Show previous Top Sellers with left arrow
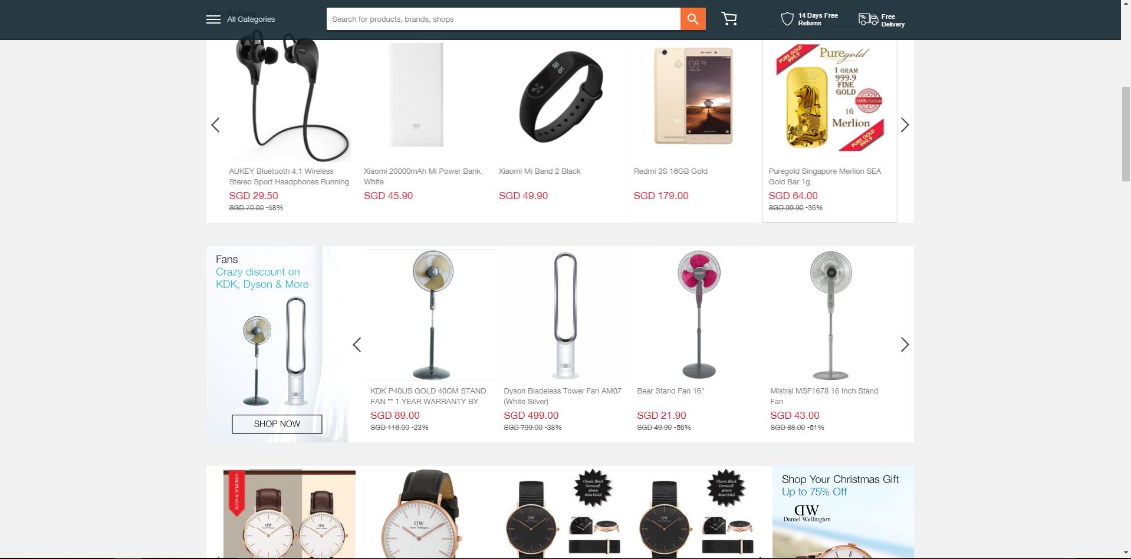This screenshot has width=1131, height=559. coord(216,125)
